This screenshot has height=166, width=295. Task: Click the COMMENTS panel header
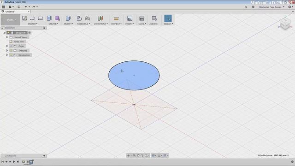[24, 156]
